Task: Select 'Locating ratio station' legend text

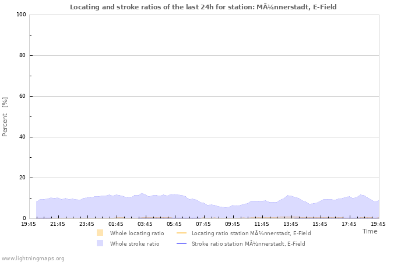Action: pyautogui.click(x=251, y=233)
